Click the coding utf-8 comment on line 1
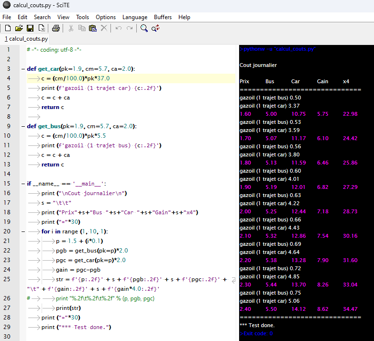 tap(54, 50)
